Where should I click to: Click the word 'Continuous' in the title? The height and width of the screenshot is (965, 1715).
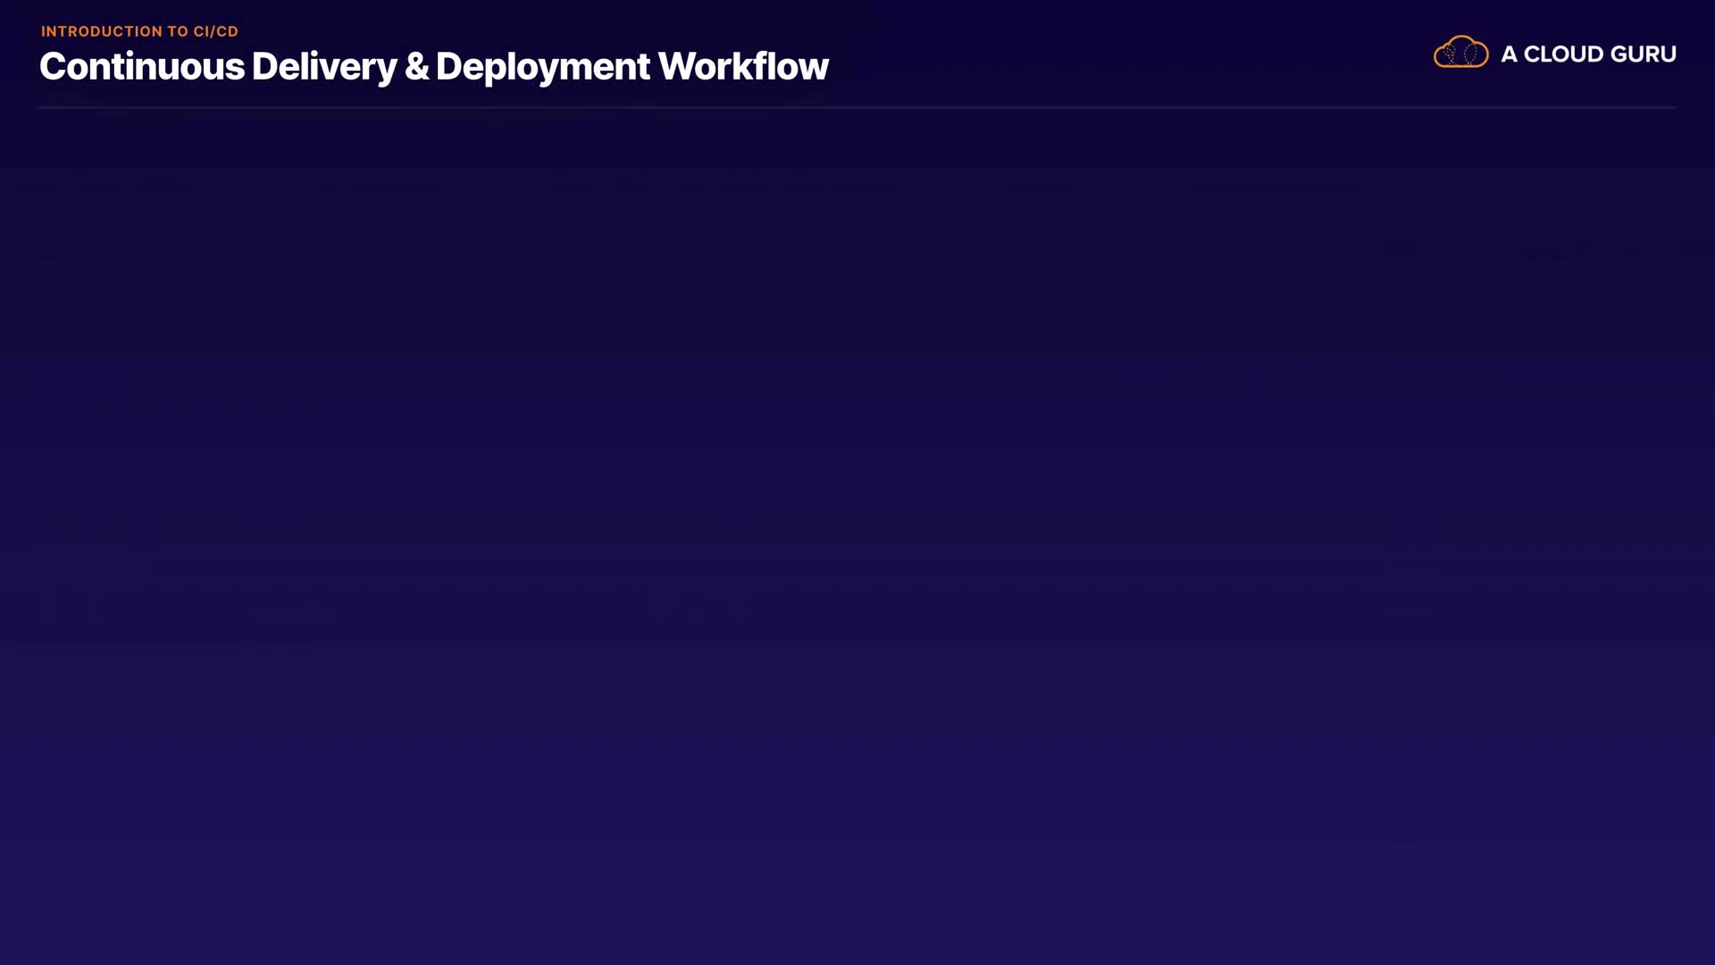142,67
